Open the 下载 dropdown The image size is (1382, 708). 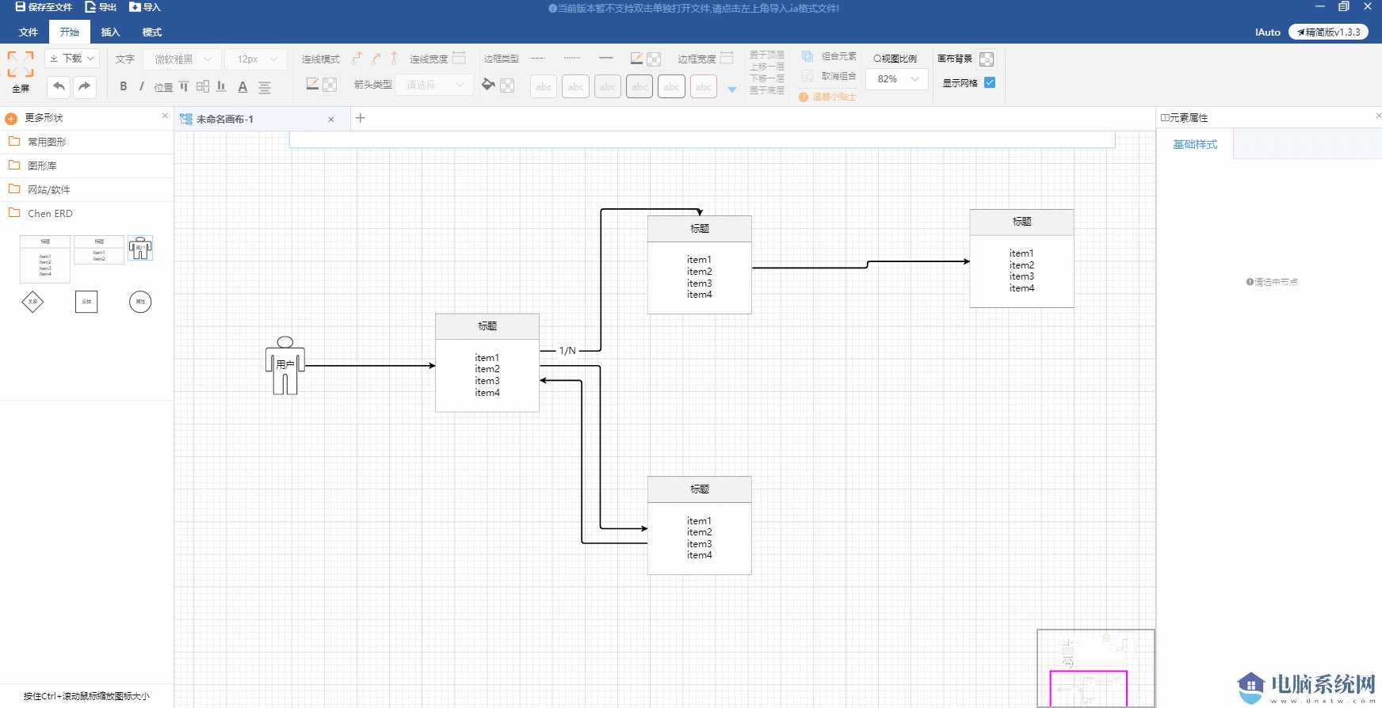(x=71, y=59)
